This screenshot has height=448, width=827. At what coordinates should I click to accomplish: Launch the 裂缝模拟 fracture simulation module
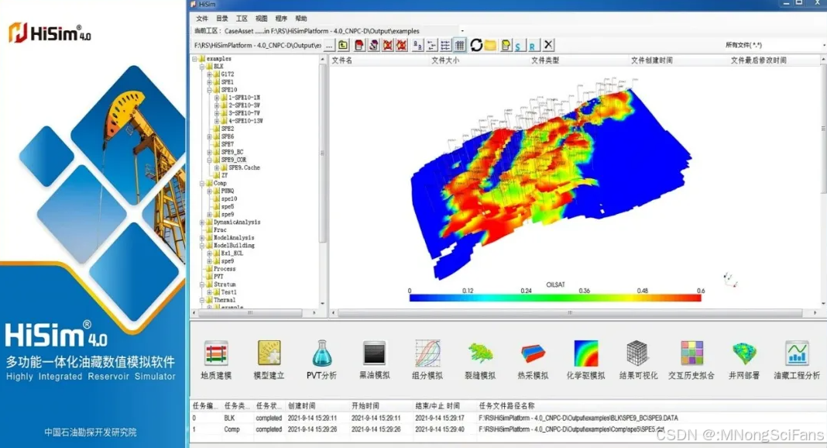click(x=480, y=360)
